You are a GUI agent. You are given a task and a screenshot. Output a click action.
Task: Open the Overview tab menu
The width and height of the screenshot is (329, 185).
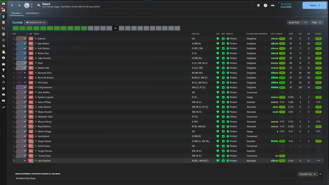pyautogui.click(x=17, y=13)
